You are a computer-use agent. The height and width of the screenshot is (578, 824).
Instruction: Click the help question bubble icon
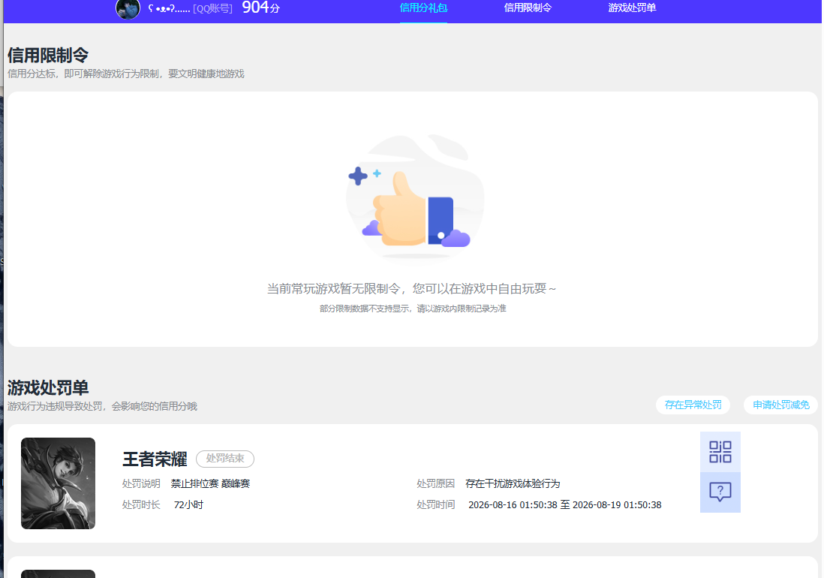(x=720, y=492)
